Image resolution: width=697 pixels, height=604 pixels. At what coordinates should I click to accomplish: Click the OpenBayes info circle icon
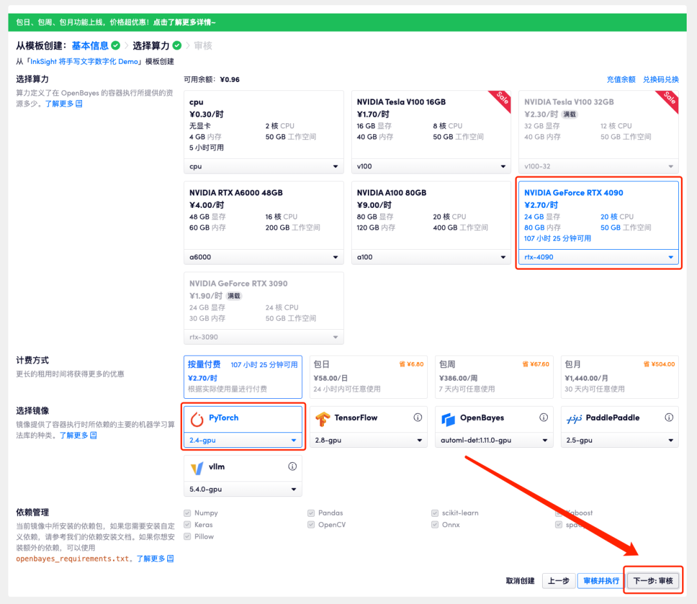[542, 418]
